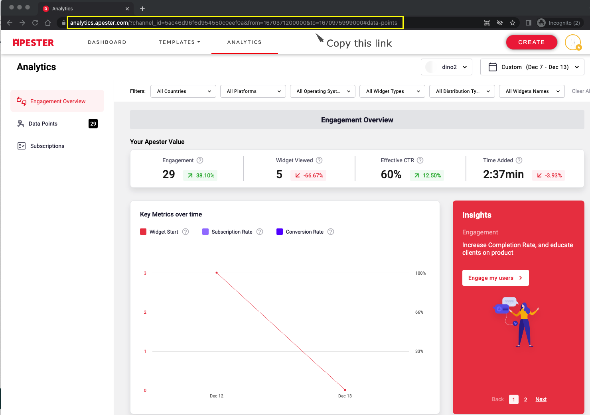The width and height of the screenshot is (590, 415).
Task: Reload the page with refresh icon
Action: [35, 23]
